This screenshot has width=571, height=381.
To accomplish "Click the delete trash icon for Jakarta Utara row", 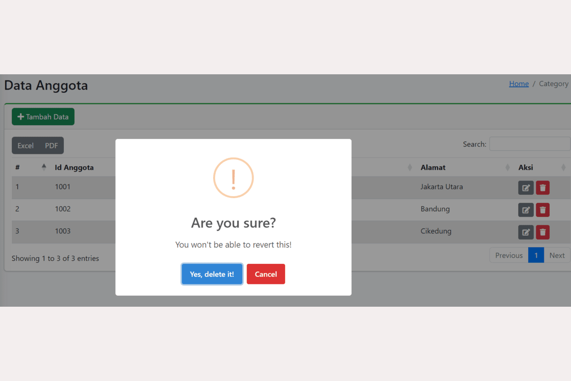I will pyautogui.click(x=542, y=188).
